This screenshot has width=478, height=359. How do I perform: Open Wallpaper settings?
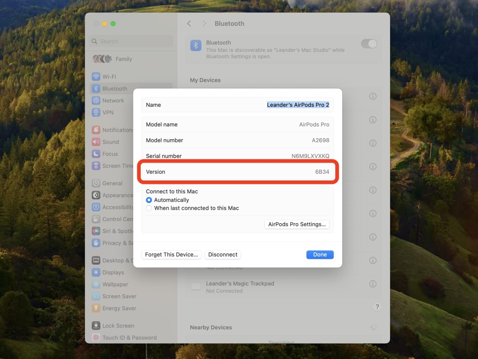(x=115, y=284)
